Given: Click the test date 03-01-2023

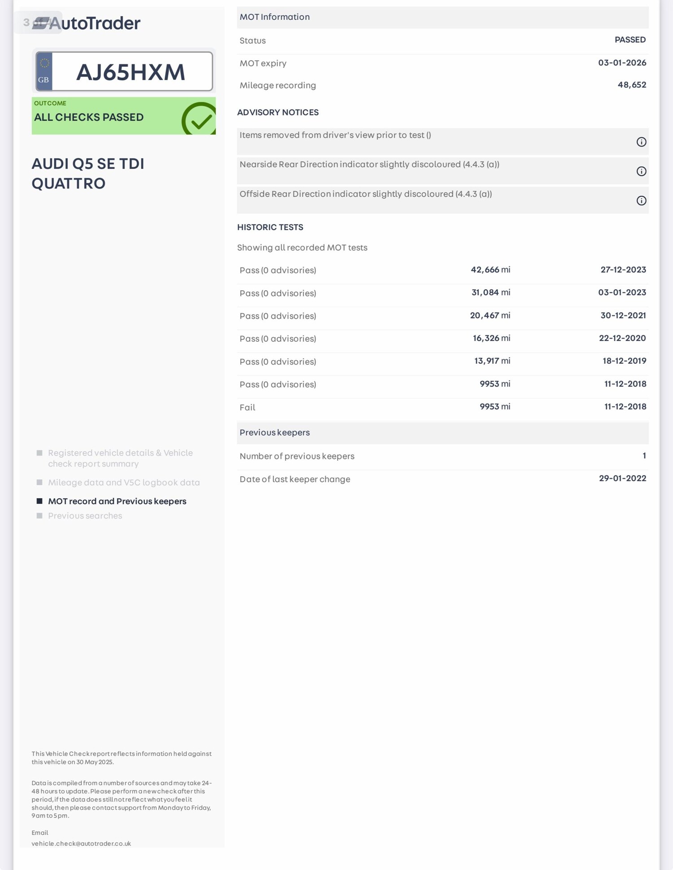Looking at the screenshot, I should pyautogui.click(x=622, y=292).
